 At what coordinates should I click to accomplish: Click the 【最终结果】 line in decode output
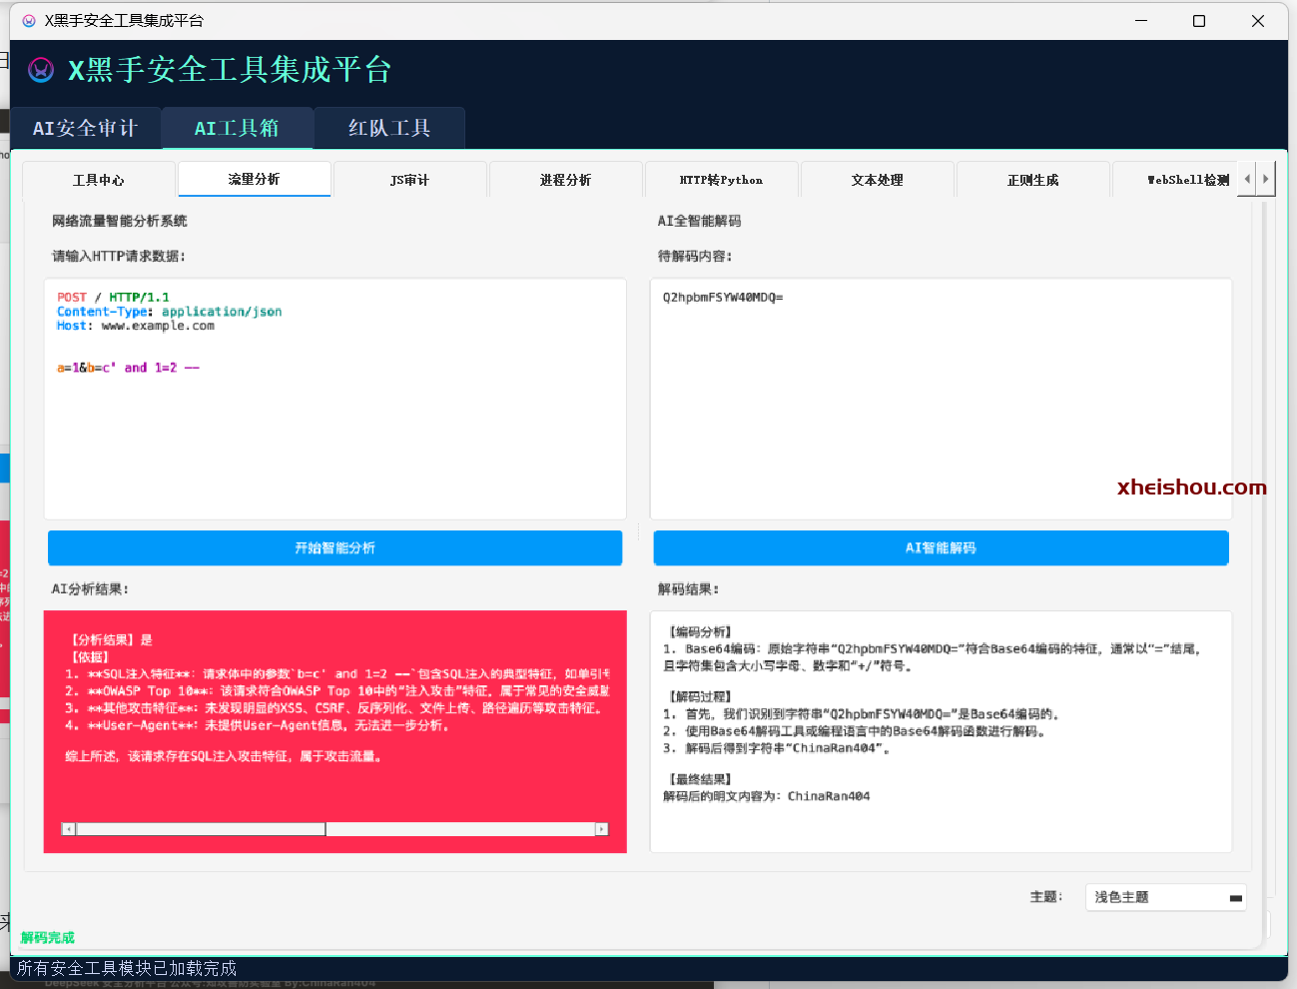[699, 779]
